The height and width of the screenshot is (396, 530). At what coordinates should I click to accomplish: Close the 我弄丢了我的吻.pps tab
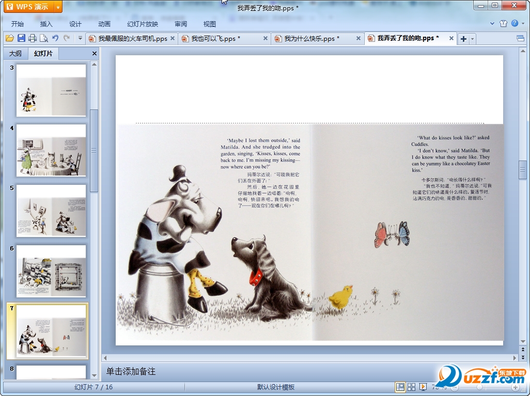pyautogui.click(x=451, y=39)
